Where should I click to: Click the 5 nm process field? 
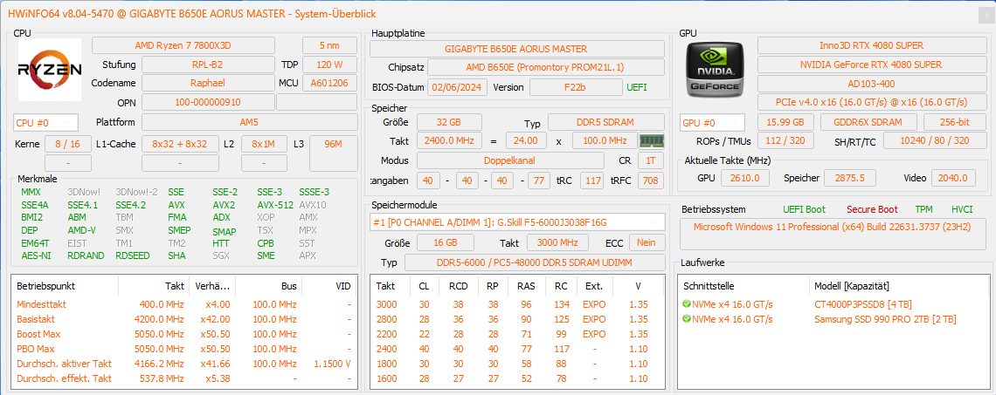pyautogui.click(x=329, y=45)
